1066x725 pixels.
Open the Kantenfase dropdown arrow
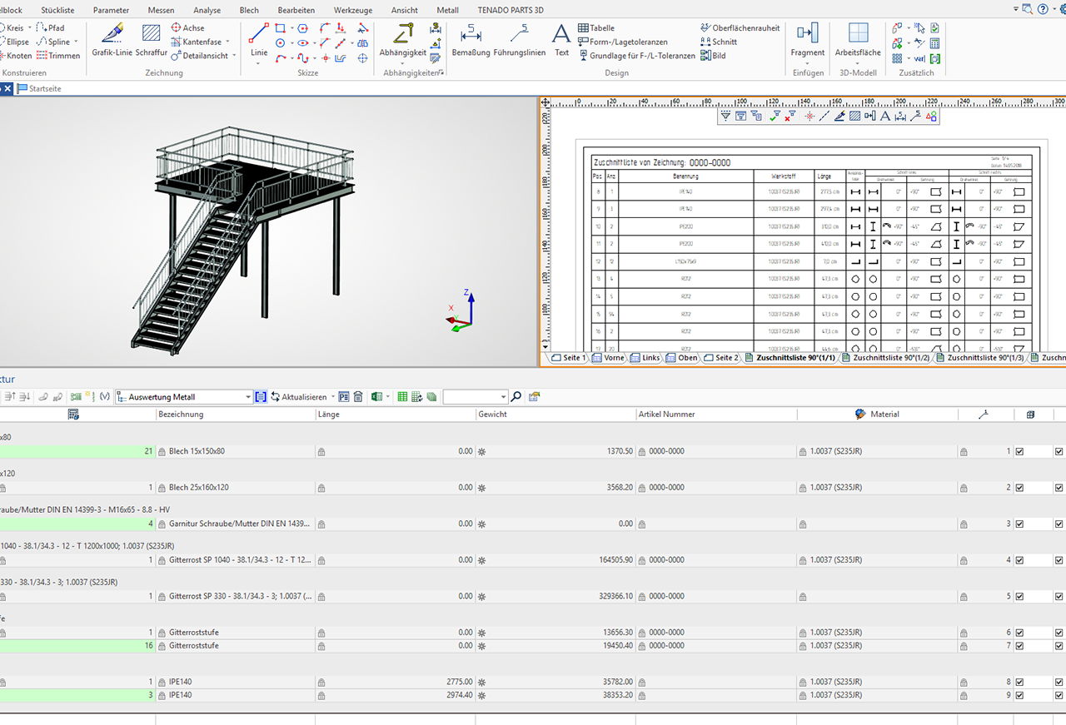(x=227, y=42)
